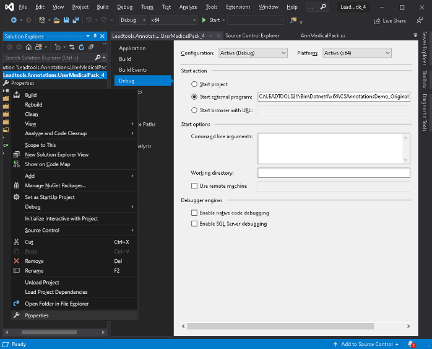Click the green Start play icon

(204, 20)
